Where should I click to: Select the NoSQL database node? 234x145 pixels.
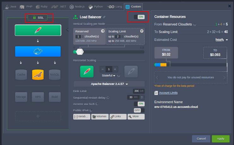[x=54, y=75]
